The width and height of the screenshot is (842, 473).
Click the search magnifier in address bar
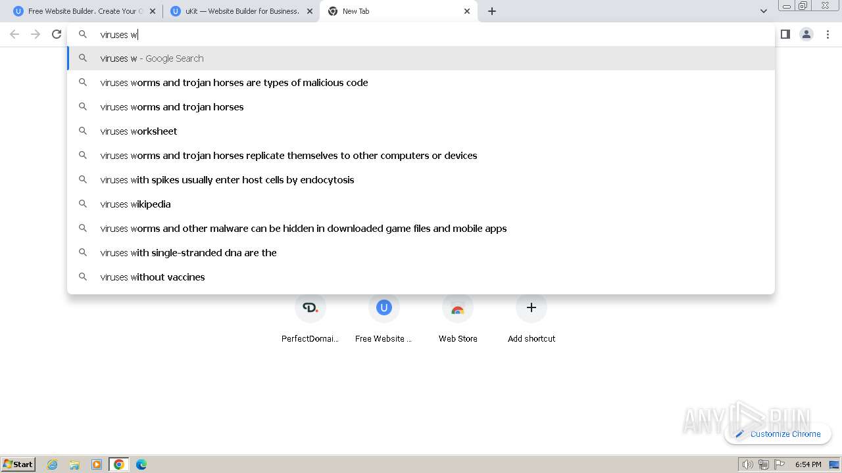pyautogui.click(x=83, y=34)
